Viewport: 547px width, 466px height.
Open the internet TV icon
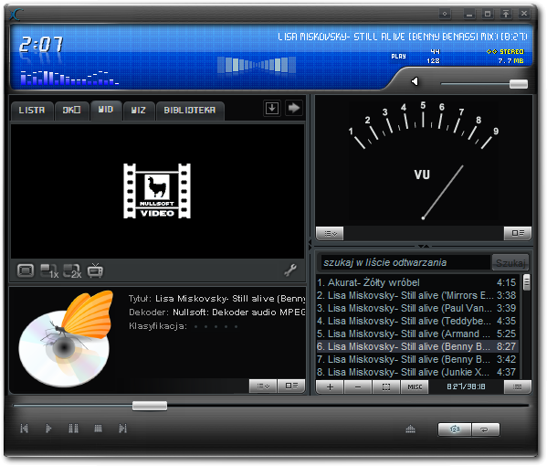coord(95,270)
